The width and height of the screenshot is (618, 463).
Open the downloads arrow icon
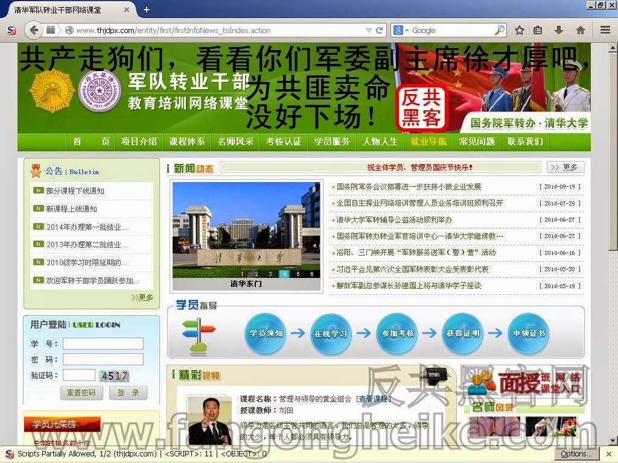pyautogui.click(x=558, y=30)
